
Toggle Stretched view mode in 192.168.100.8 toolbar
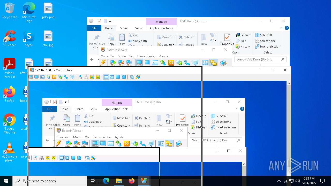(x=112, y=77)
